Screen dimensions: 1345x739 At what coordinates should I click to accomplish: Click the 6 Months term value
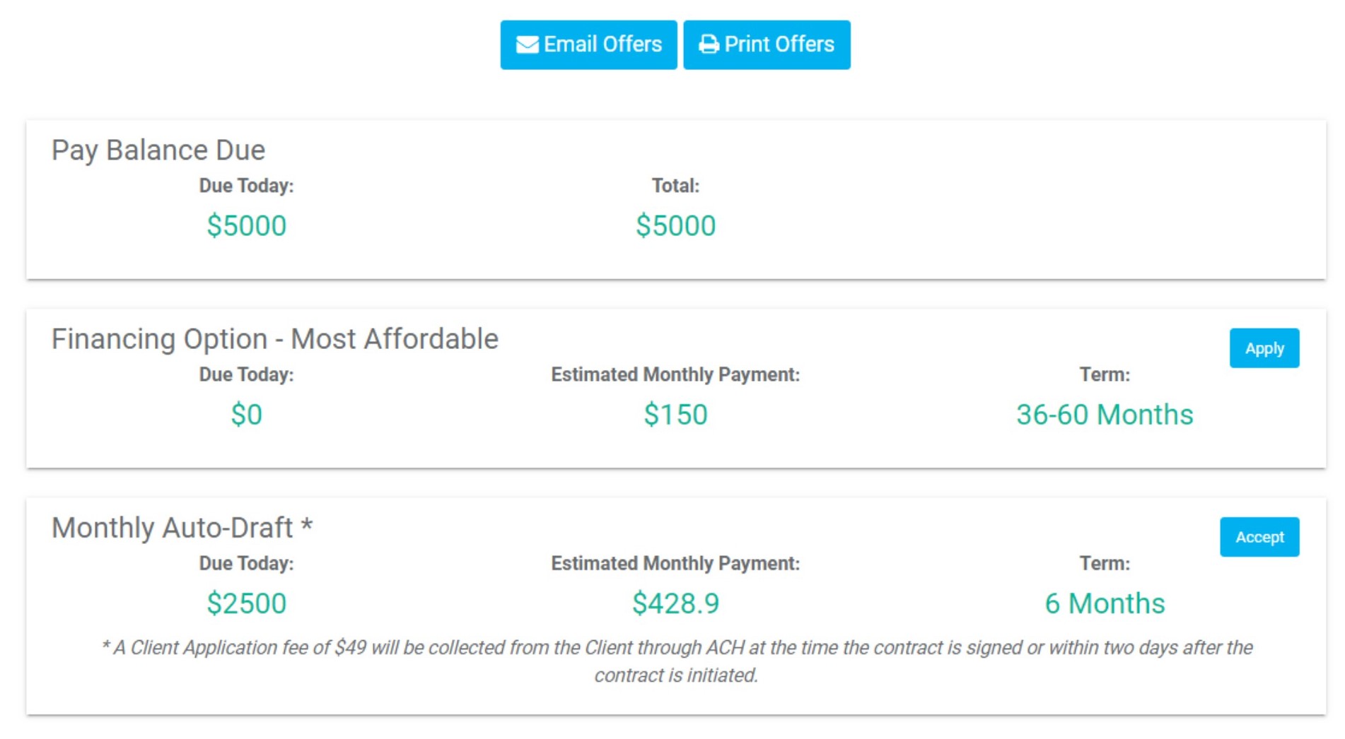1105,603
